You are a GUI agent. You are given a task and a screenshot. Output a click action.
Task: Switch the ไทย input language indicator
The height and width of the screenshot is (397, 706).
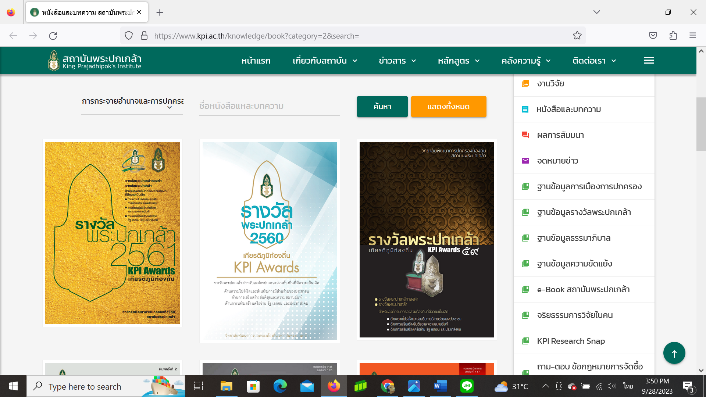point(628,386)
